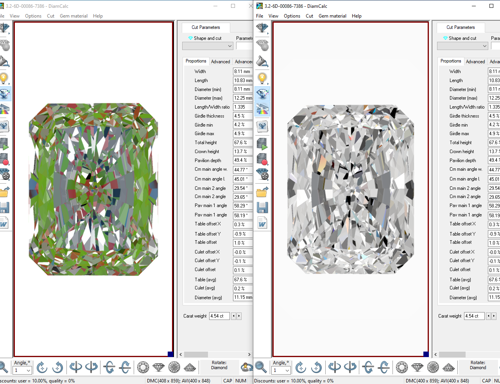Show diamond side profile view in left window

tap(159, 367)
